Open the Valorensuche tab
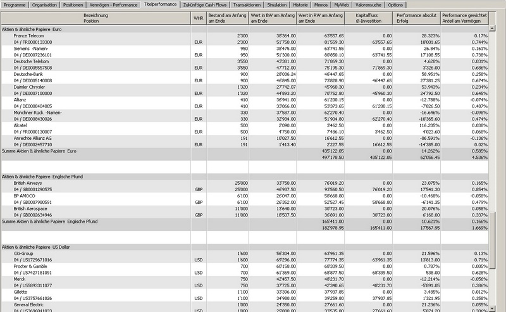This screenshot has height=312, width=506. [x=368, y=5]
